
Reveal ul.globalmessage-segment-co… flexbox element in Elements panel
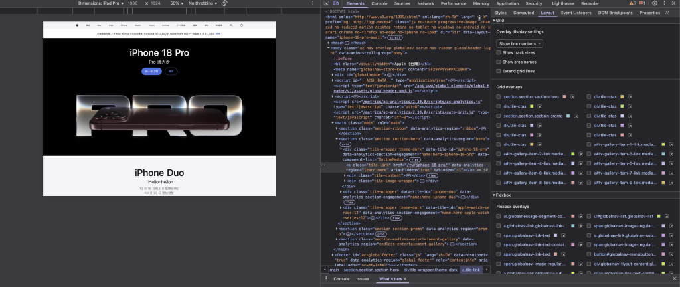point(580,216)
